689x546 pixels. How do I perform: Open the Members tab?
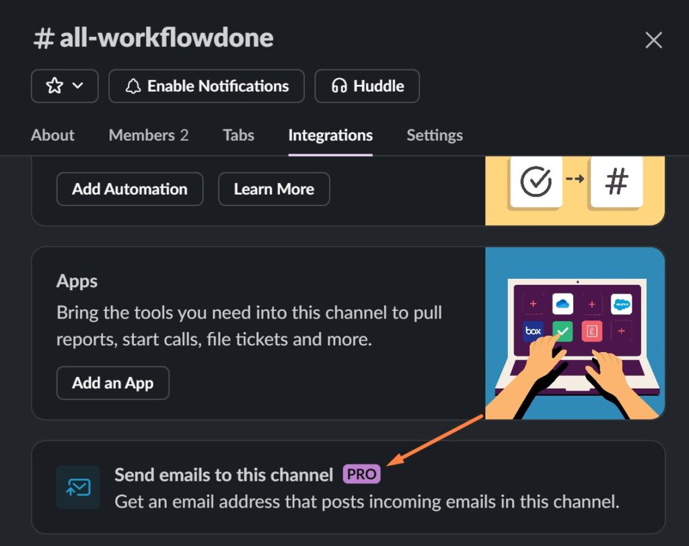[148, 135]
